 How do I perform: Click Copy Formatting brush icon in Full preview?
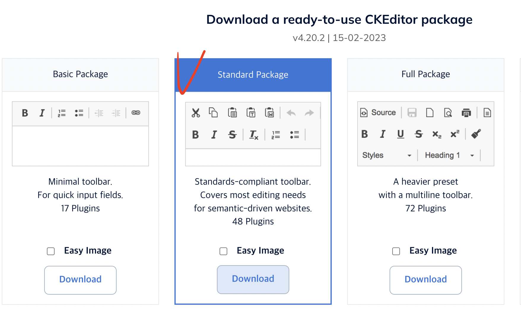tap(476, 134)
